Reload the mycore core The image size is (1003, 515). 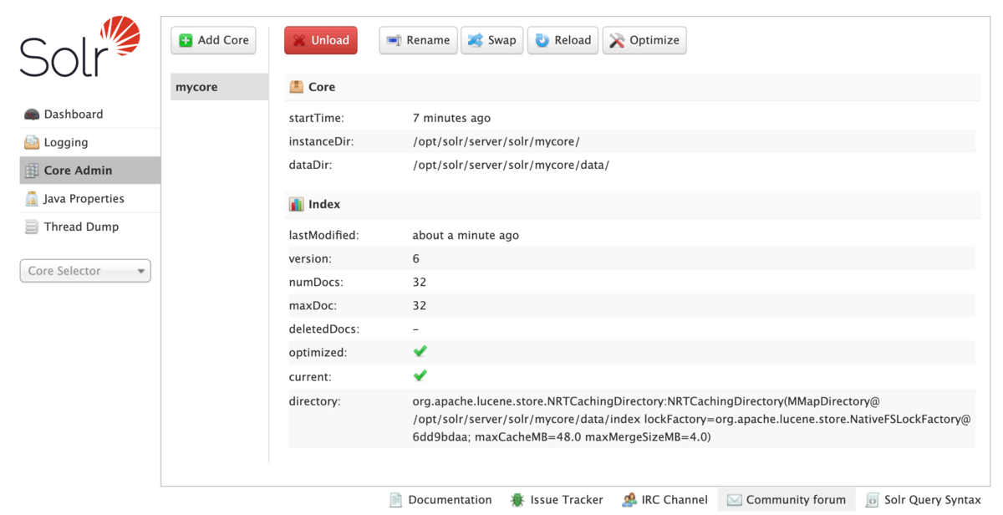[563, 40]
